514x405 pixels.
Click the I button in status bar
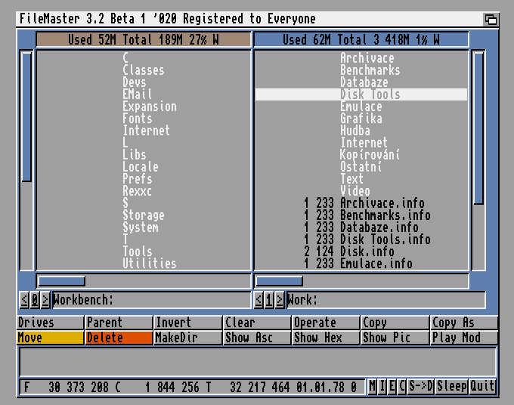tap(382, 387)
